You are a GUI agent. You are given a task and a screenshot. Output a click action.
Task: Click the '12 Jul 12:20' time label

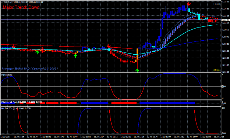[126, 137]
